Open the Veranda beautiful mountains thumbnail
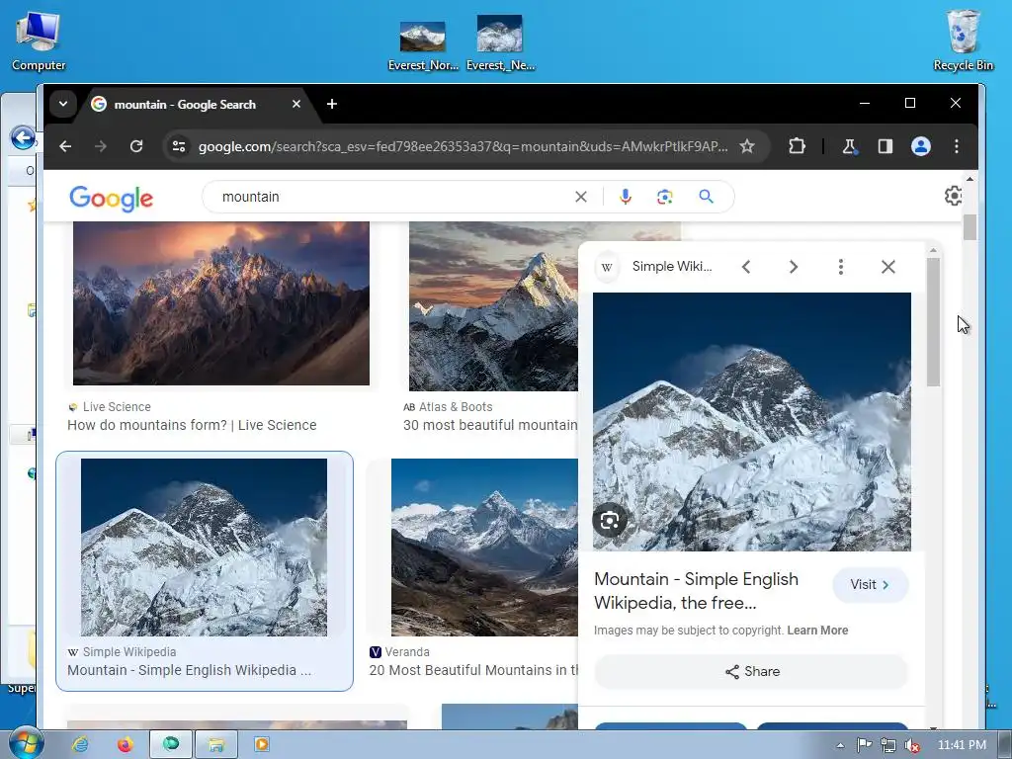1012x759 pixels. [x=484, y=548]
